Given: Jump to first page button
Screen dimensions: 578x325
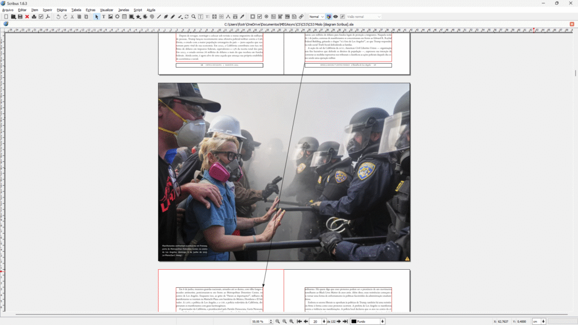Looking at the screenshot, I should pos(299,321).
